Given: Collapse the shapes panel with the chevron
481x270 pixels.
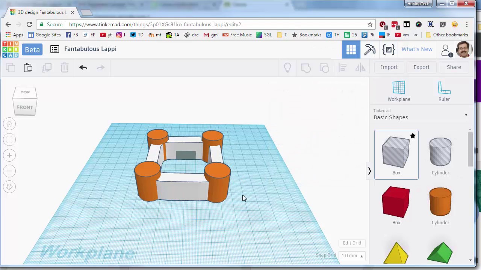Looking at the screenshot, I should [369, 171].
